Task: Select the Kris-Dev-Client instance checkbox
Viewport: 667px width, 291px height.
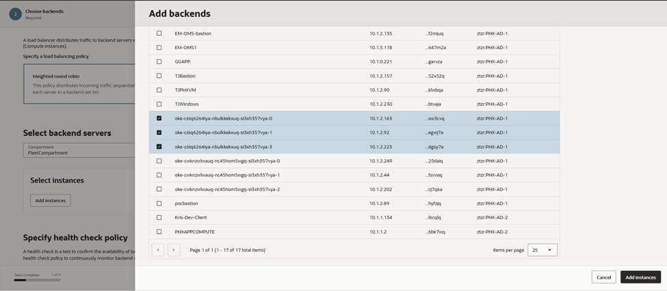Action: (159, 218)
